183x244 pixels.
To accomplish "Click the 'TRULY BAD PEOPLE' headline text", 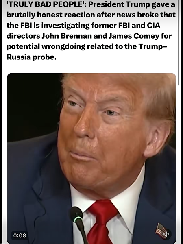I will pyautogui.click(x=46, y=4).
